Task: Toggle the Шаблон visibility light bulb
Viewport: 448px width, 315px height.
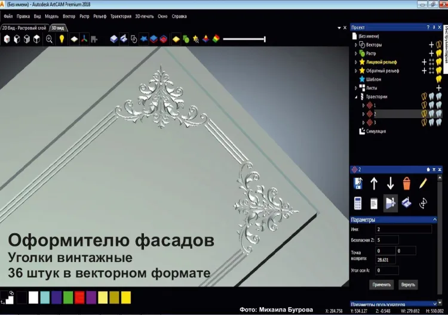Action: pyautogui.click(x=438, y=79)
